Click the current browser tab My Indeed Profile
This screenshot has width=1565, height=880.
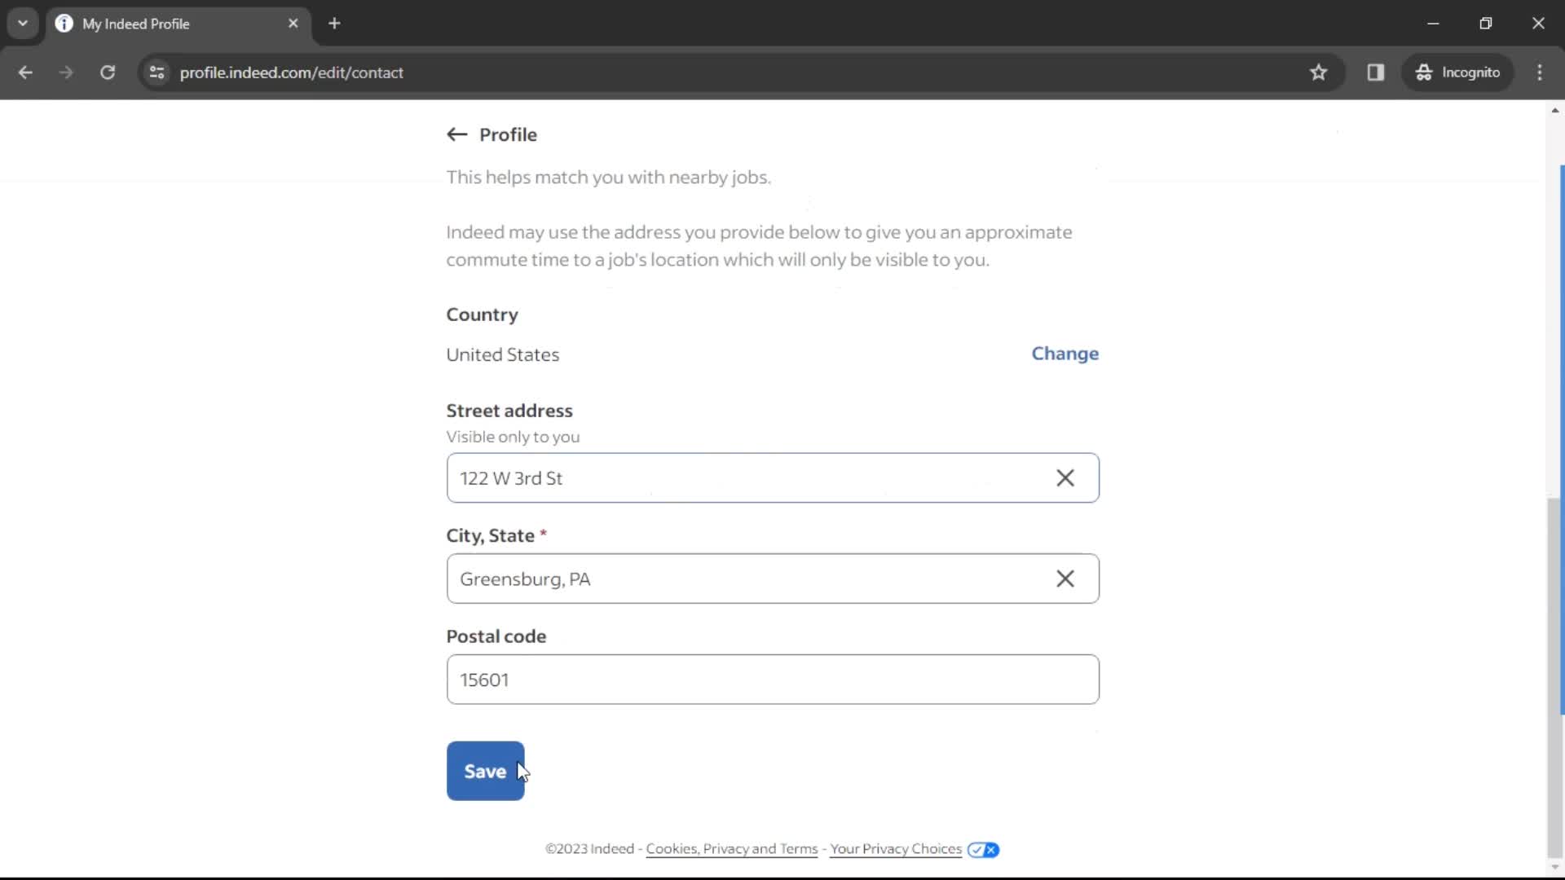point(178,24)
